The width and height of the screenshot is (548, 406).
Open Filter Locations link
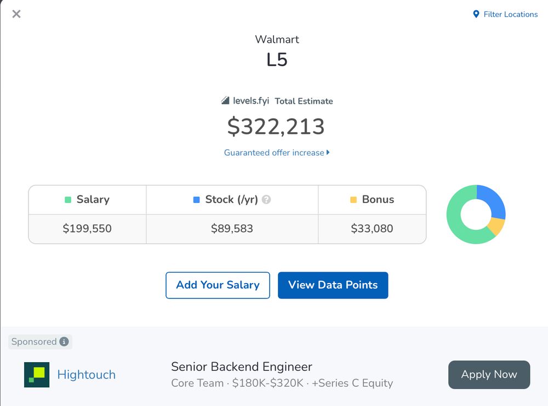tap(510, 14)
